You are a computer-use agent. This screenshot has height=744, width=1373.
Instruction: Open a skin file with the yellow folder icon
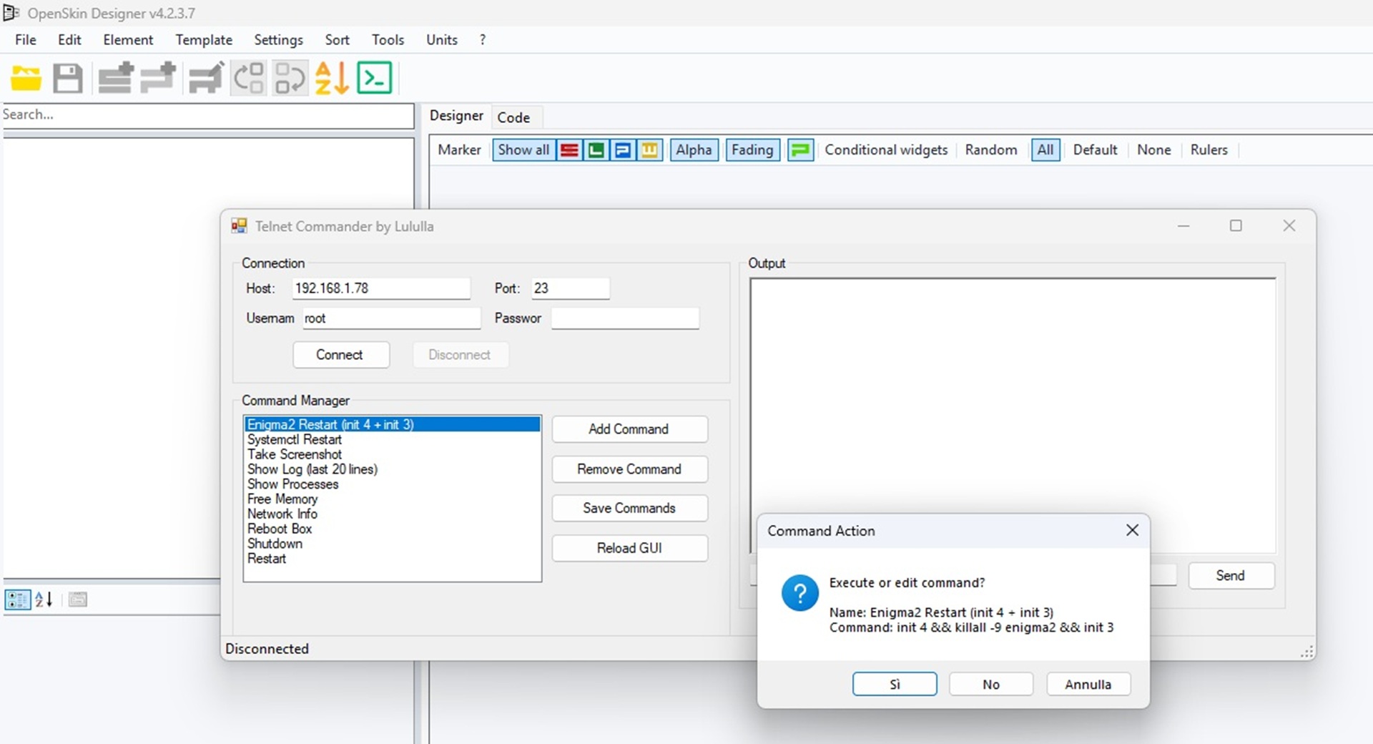coord(26,78)
